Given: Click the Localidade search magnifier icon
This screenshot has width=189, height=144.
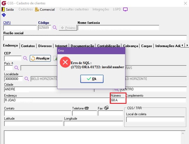Looking at the screenshot, I should pyautogui.click(x=27, y=79).
